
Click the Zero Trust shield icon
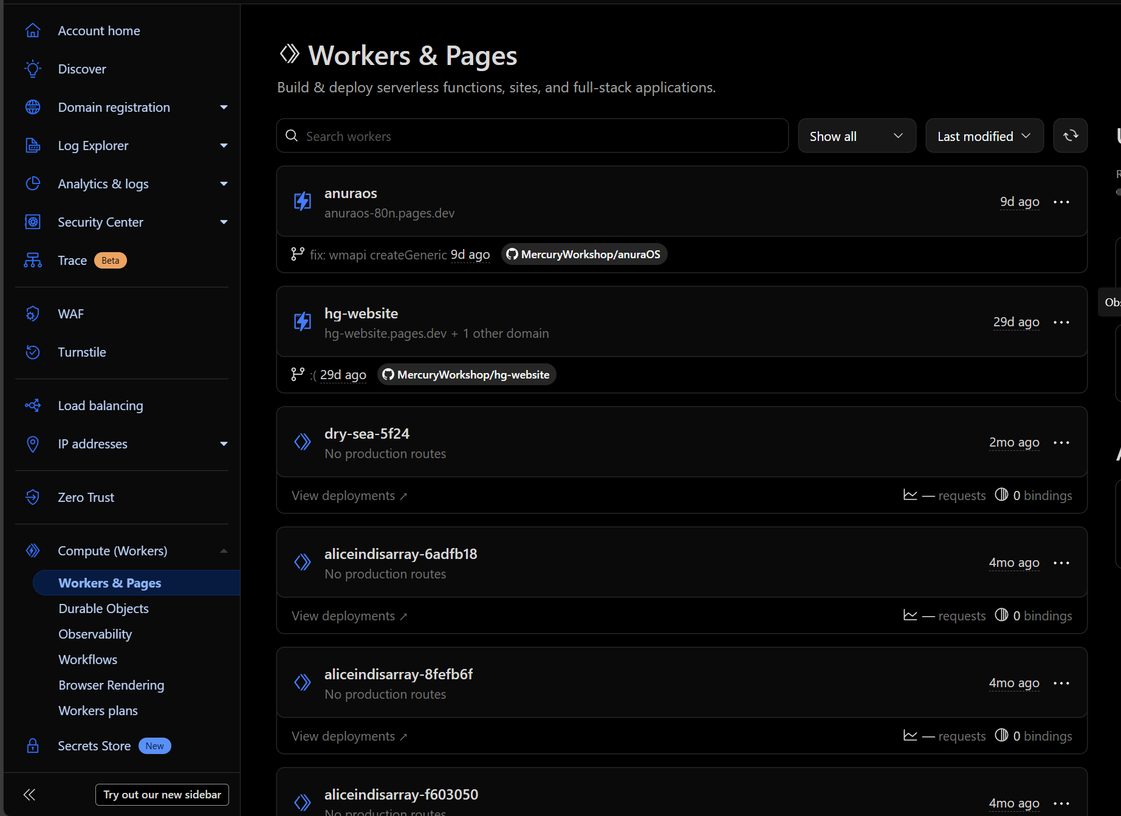(33, 497)
